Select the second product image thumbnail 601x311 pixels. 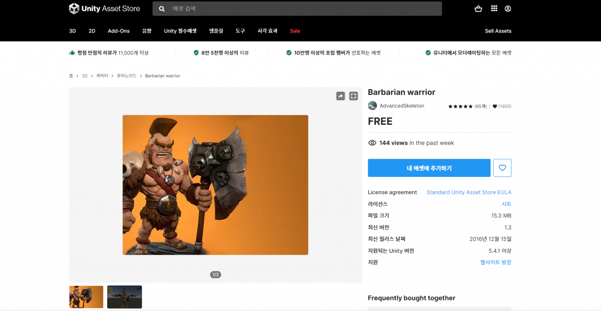(124, 297)
